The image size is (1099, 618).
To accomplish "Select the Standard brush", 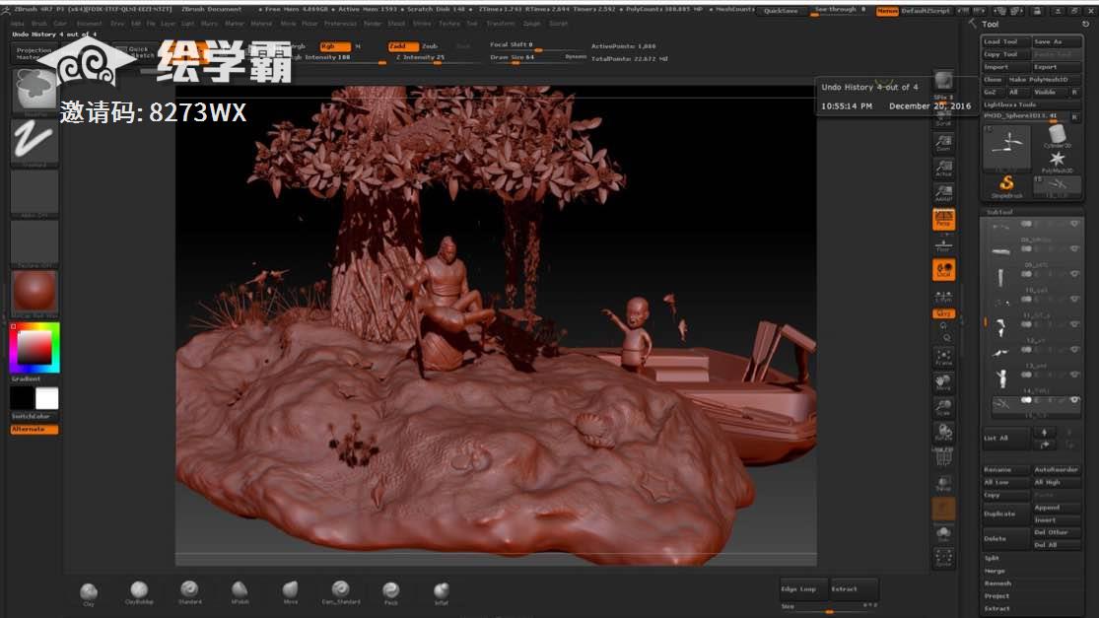I will 189,592.
